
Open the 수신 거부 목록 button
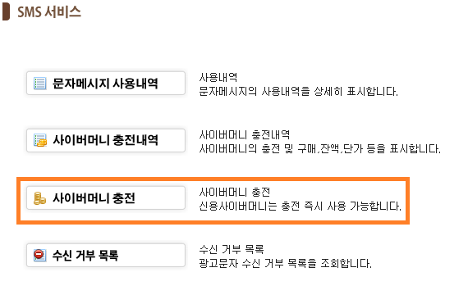coord(106,256)
